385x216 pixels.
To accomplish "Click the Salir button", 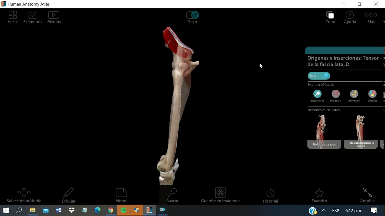I will 319,76.
